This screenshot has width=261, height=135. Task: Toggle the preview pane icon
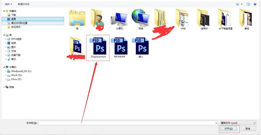tap(248, 4)
